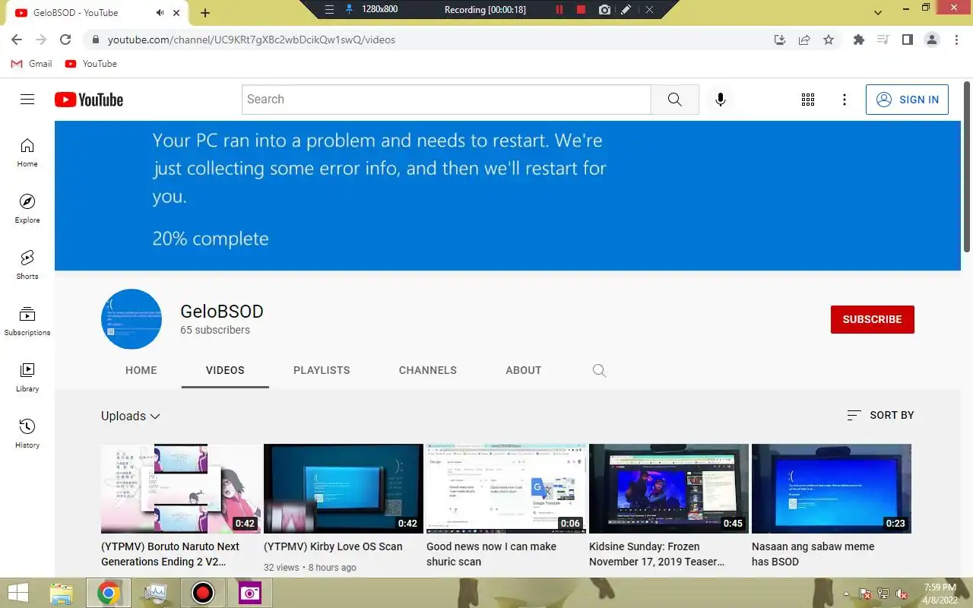Share this page from the address bar
Screen dimensions: 973x608
tap(804, 40)
